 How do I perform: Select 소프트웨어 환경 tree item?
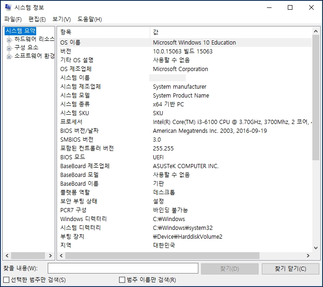point(34,56)
